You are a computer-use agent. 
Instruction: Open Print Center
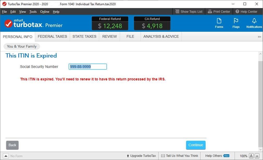pyautogui.click(x=219, y=11)
